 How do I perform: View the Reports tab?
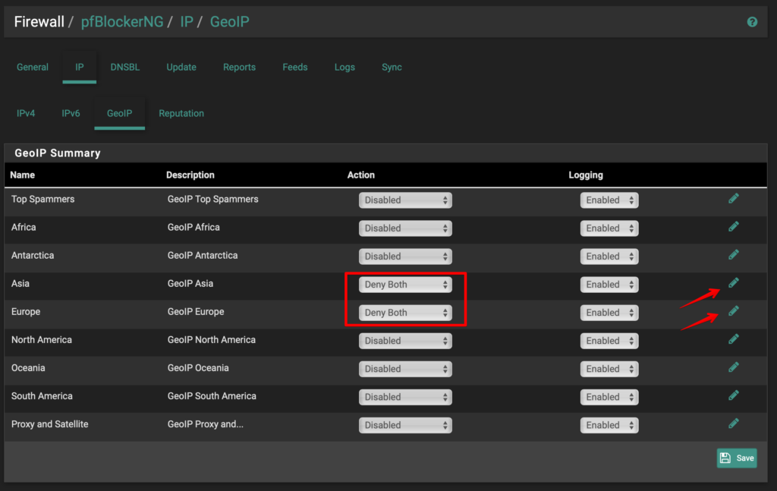tap(239, 68)
